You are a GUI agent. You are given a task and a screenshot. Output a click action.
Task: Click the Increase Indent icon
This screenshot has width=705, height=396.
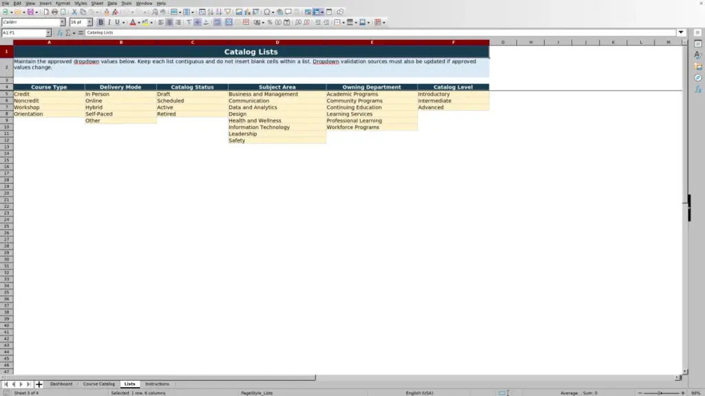coord(318,23)
